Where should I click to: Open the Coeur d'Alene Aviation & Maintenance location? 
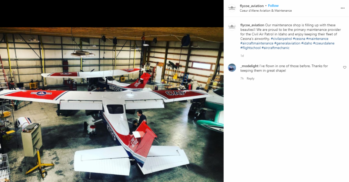[266, 11]
